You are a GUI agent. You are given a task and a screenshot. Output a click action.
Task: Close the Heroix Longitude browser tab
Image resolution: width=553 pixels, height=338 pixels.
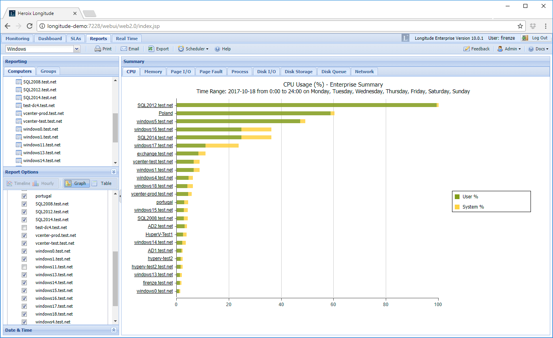[x=75, y=13]
